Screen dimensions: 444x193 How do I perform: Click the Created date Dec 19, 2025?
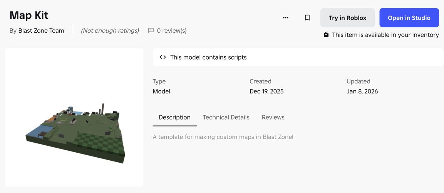point(266,92)
